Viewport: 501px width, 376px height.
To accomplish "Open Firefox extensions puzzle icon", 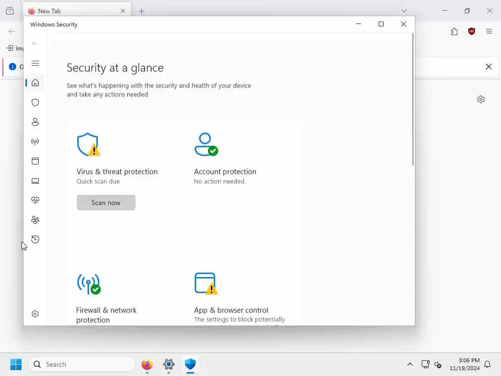I will 455,31.
